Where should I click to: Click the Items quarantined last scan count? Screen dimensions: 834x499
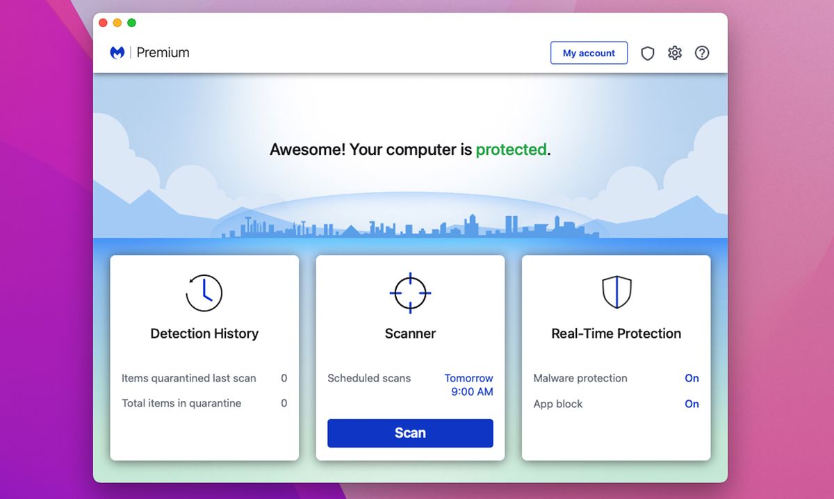coord(284,378)
